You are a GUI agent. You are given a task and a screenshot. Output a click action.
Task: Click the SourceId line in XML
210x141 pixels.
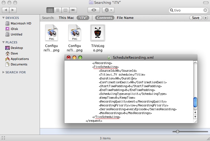pos(118,71)
